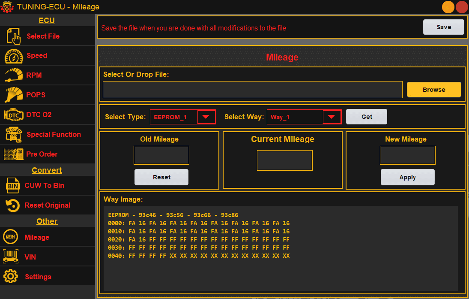Click the Save button at top

443,27
